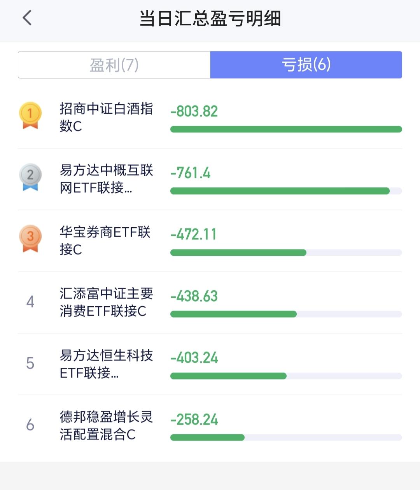The height and width of the screenshot is (490, 420).
Task: Tap the rank number 4
Action: (x=30, y=302)
